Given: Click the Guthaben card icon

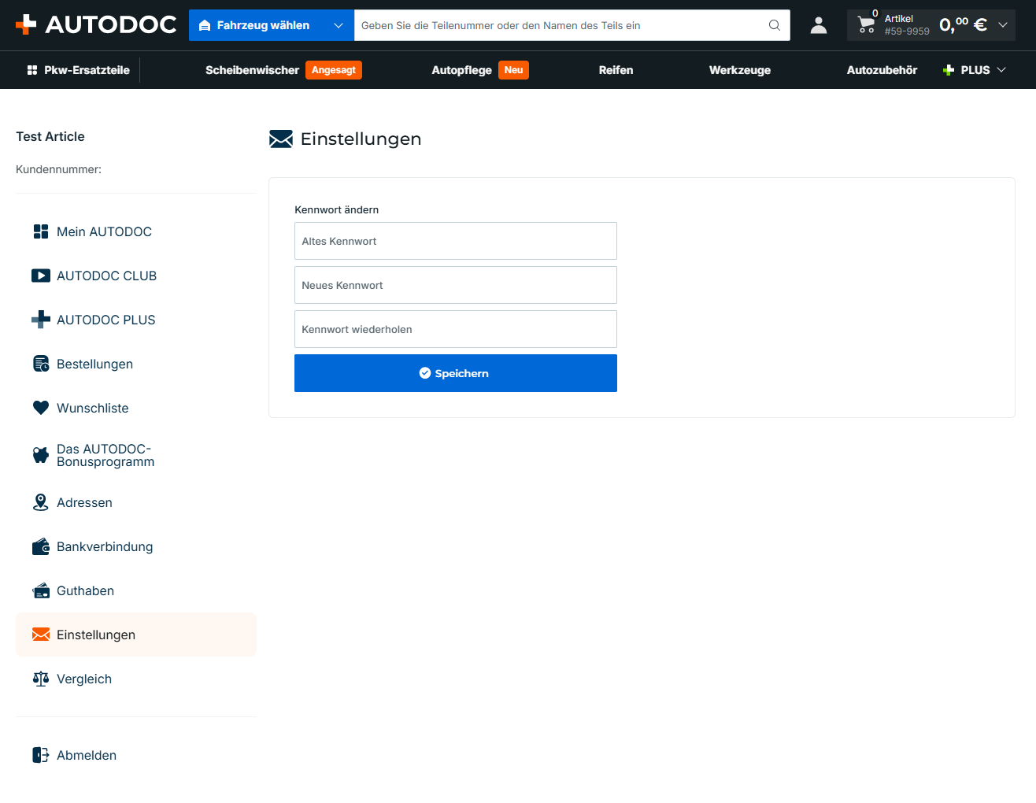Looking at the screenshot, I should coord(41,590).
